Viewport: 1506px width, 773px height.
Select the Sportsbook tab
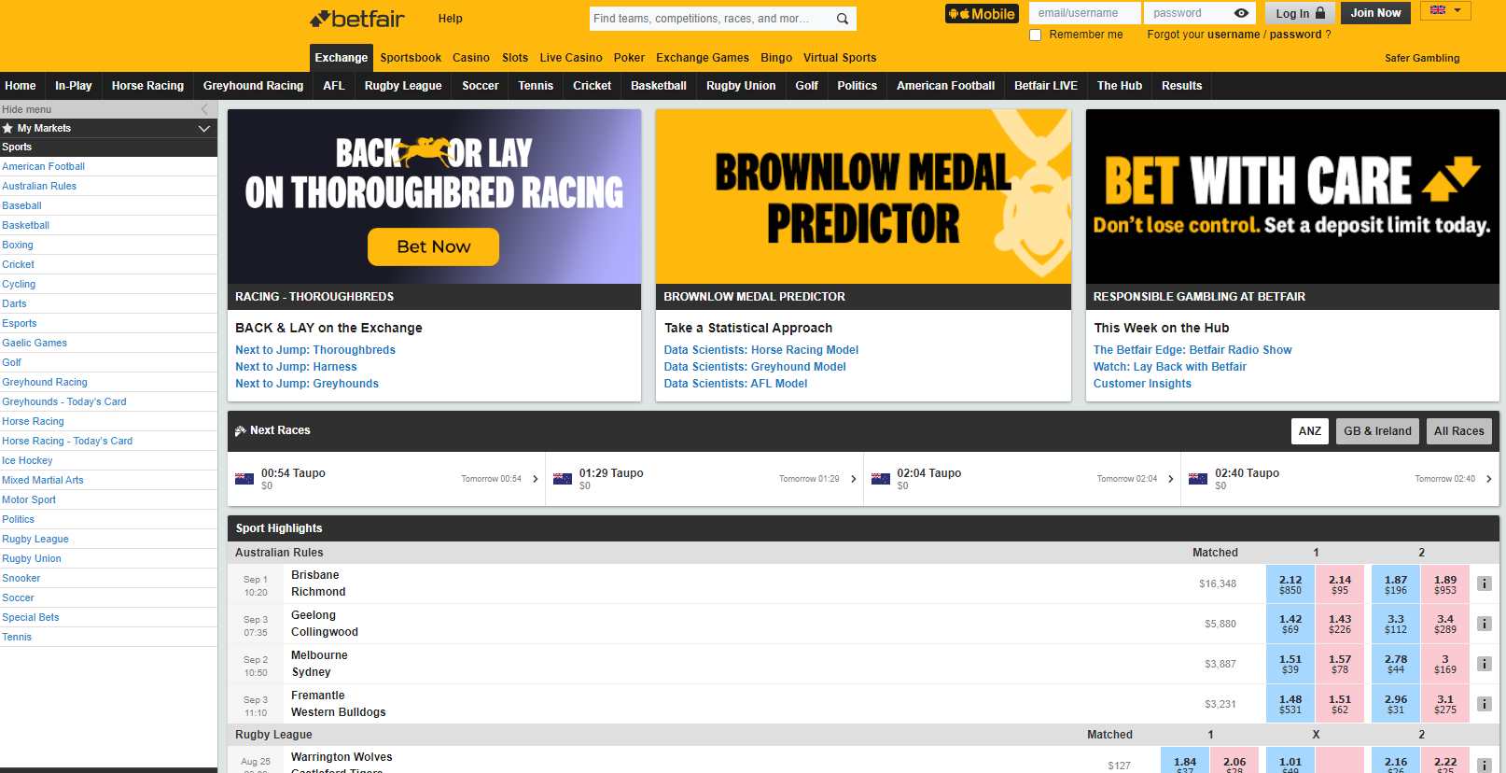click(x=411, y=58)
